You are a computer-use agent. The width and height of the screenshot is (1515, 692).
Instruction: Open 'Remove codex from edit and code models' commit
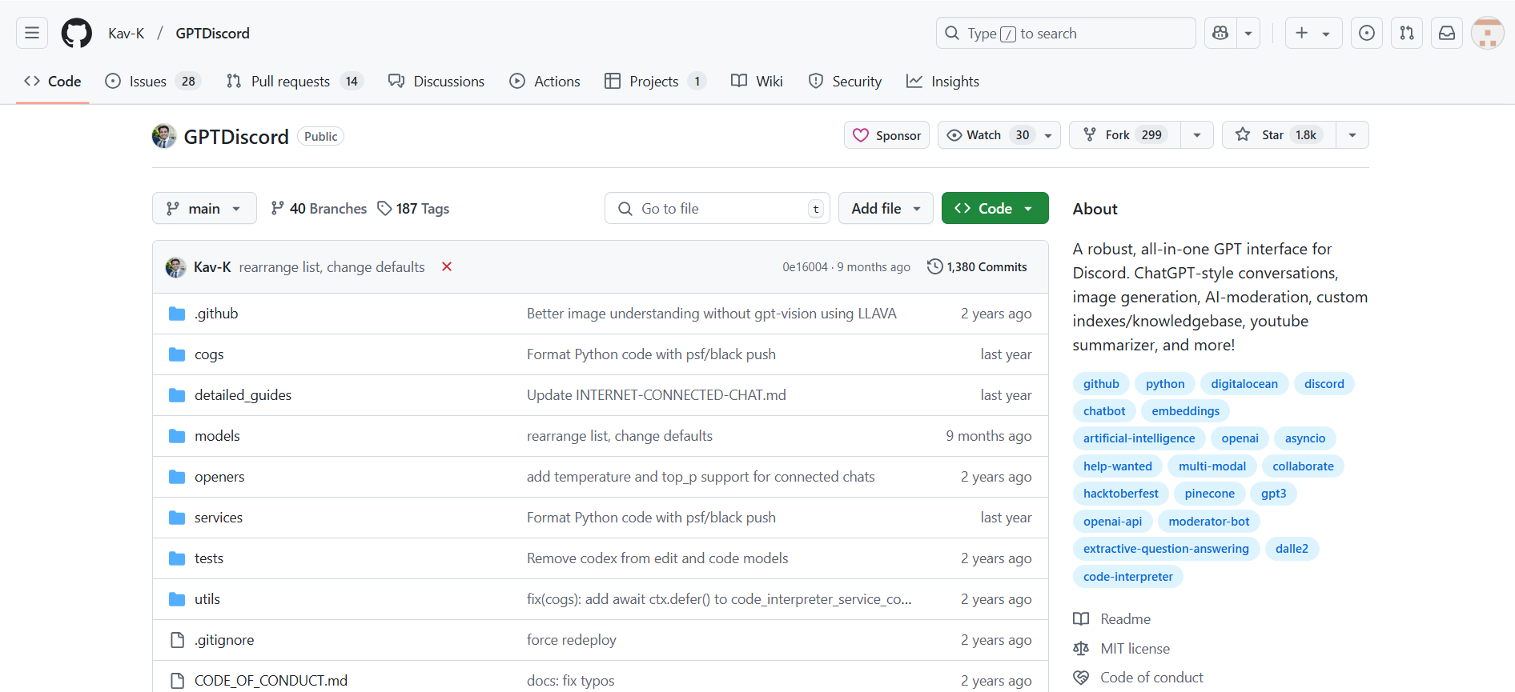[x=657, y=558]
